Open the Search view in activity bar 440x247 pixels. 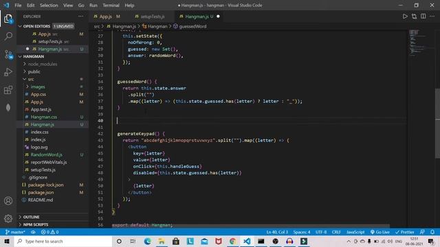(8, 36)
